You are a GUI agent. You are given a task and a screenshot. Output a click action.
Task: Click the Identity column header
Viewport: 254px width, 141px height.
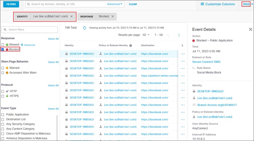[x=69, y=46]
